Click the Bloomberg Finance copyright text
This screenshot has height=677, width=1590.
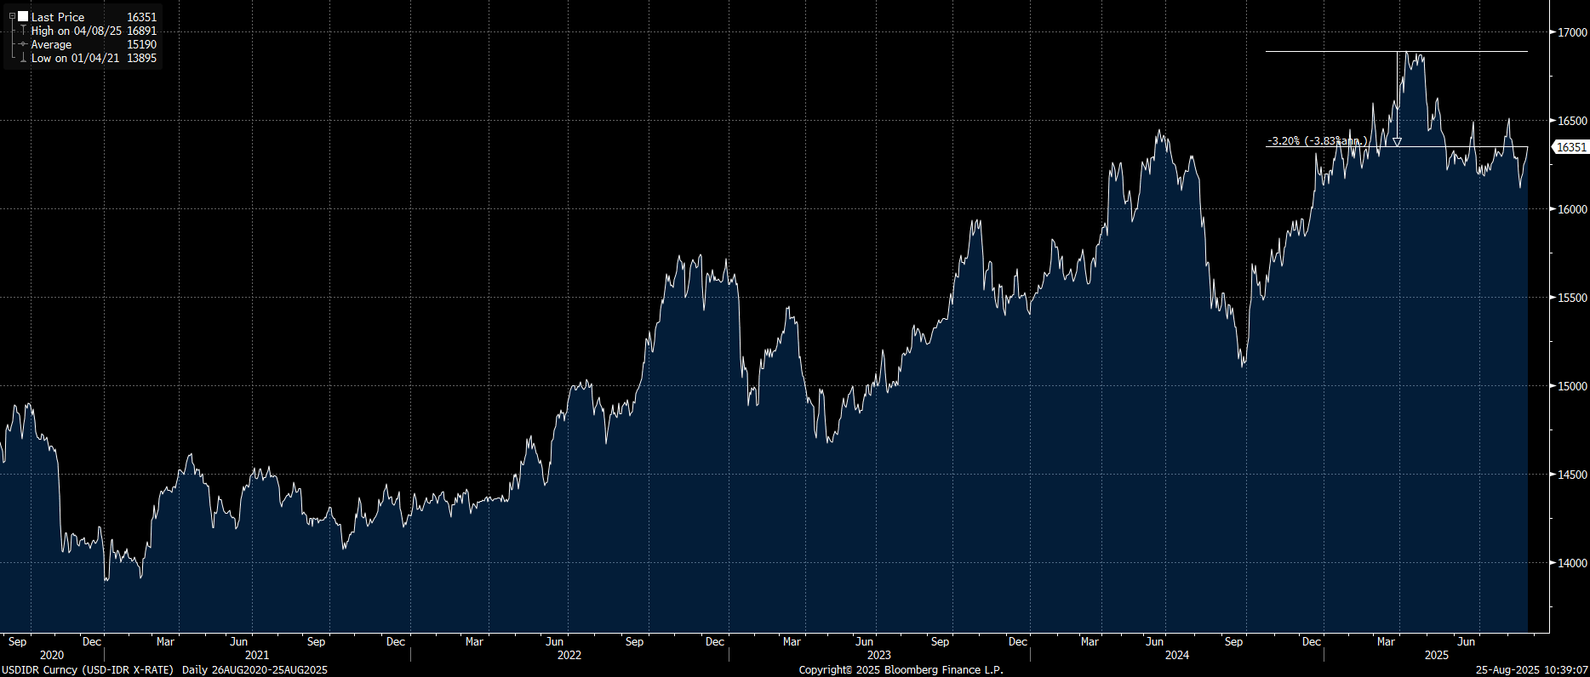click(901, 670)
